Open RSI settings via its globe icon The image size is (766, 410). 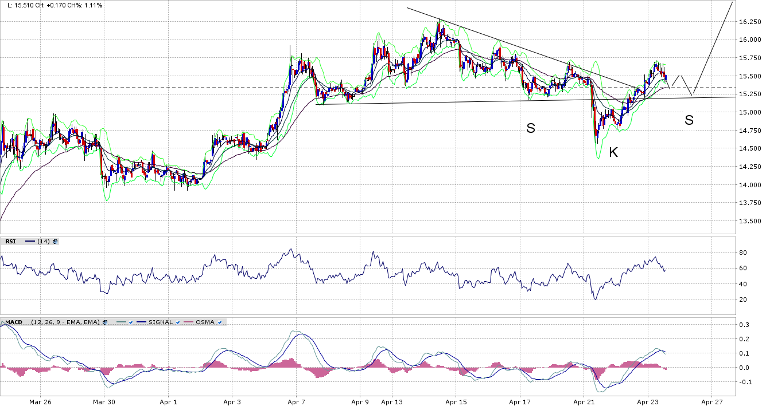tap(55, 242)
